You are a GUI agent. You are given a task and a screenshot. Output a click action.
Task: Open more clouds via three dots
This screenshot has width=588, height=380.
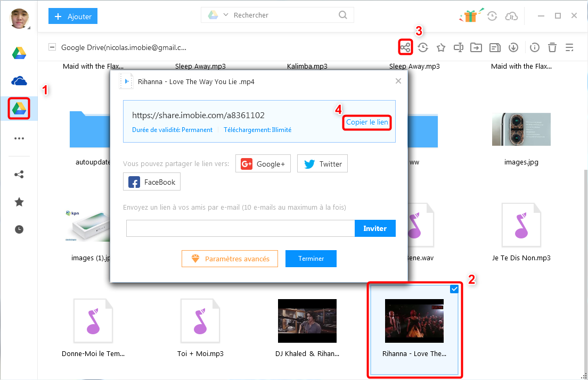tap(19, 138)
